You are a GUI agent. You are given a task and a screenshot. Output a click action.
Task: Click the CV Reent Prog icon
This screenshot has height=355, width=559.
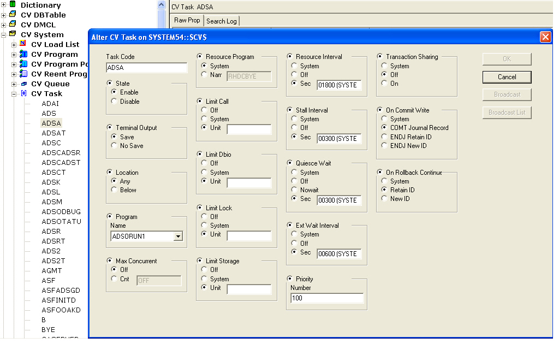pyautogui.click(x=23, y=74)
